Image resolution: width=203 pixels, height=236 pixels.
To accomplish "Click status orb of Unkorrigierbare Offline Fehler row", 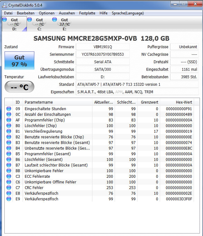I will pyautogui.click(x=9, y=182).
